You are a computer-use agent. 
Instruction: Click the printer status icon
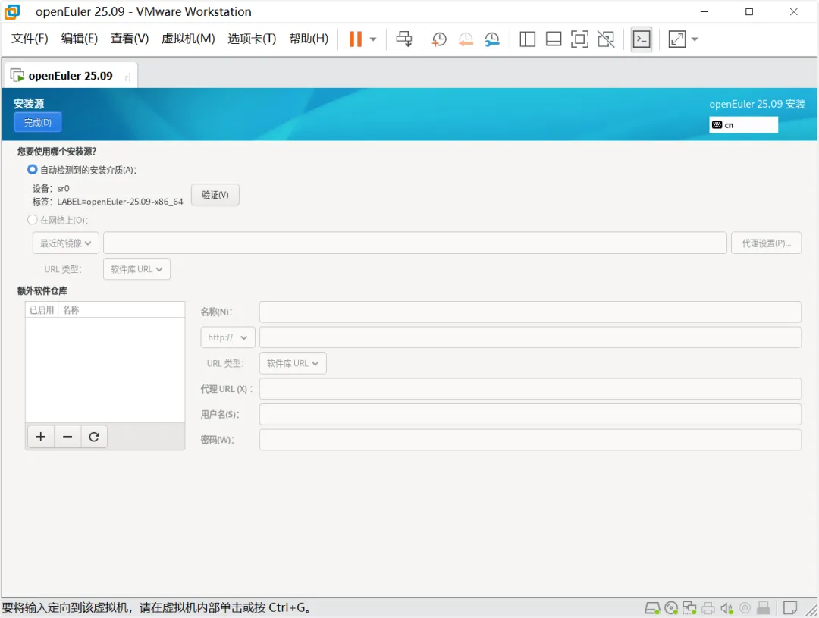(x=708, y=608)
